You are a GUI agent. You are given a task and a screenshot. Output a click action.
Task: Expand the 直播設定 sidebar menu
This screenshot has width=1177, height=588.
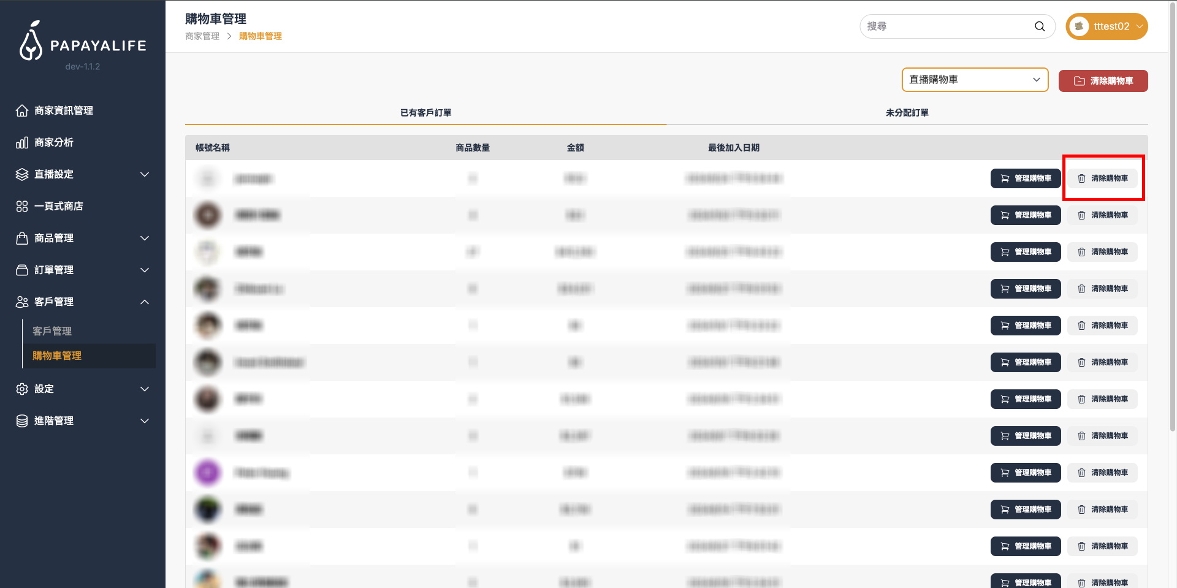pyautogui.click(x=83, y=174)
